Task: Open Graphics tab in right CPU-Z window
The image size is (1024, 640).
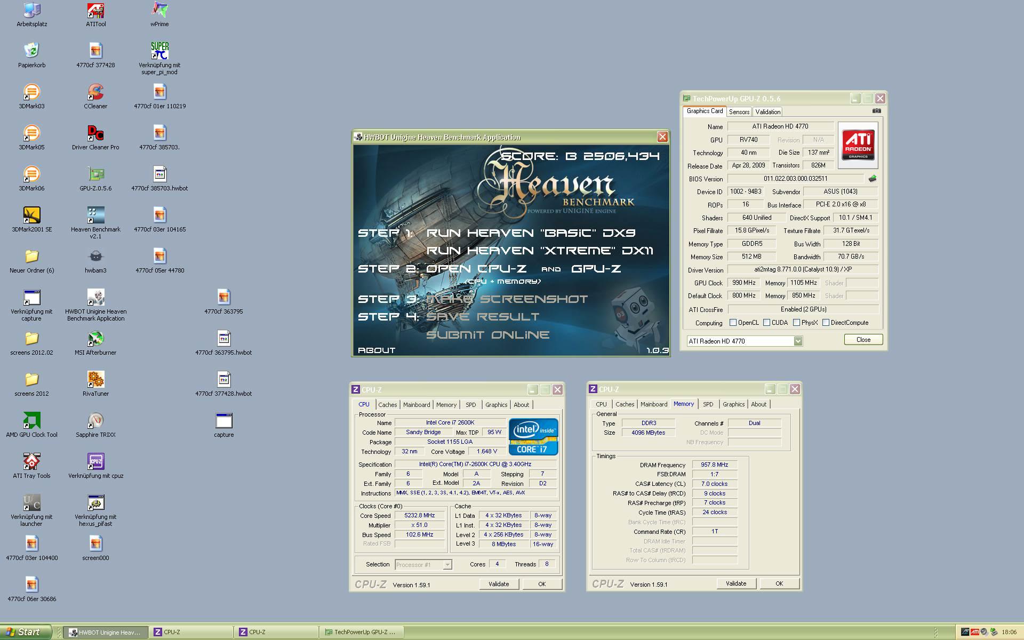Action: click(x=734, y=404)
